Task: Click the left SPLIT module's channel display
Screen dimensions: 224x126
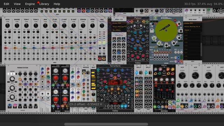Action: coord(141,73)
